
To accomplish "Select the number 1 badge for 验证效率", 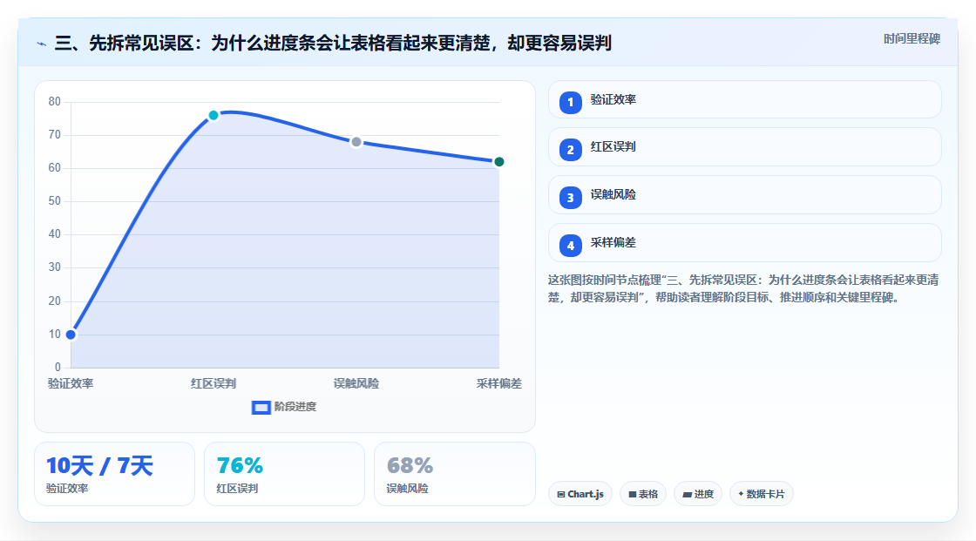I will (x=570, y=102).
